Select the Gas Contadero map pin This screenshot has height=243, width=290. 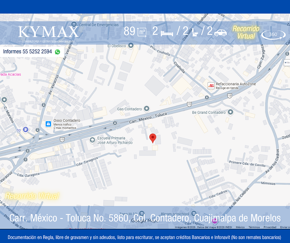coord(147,109)
